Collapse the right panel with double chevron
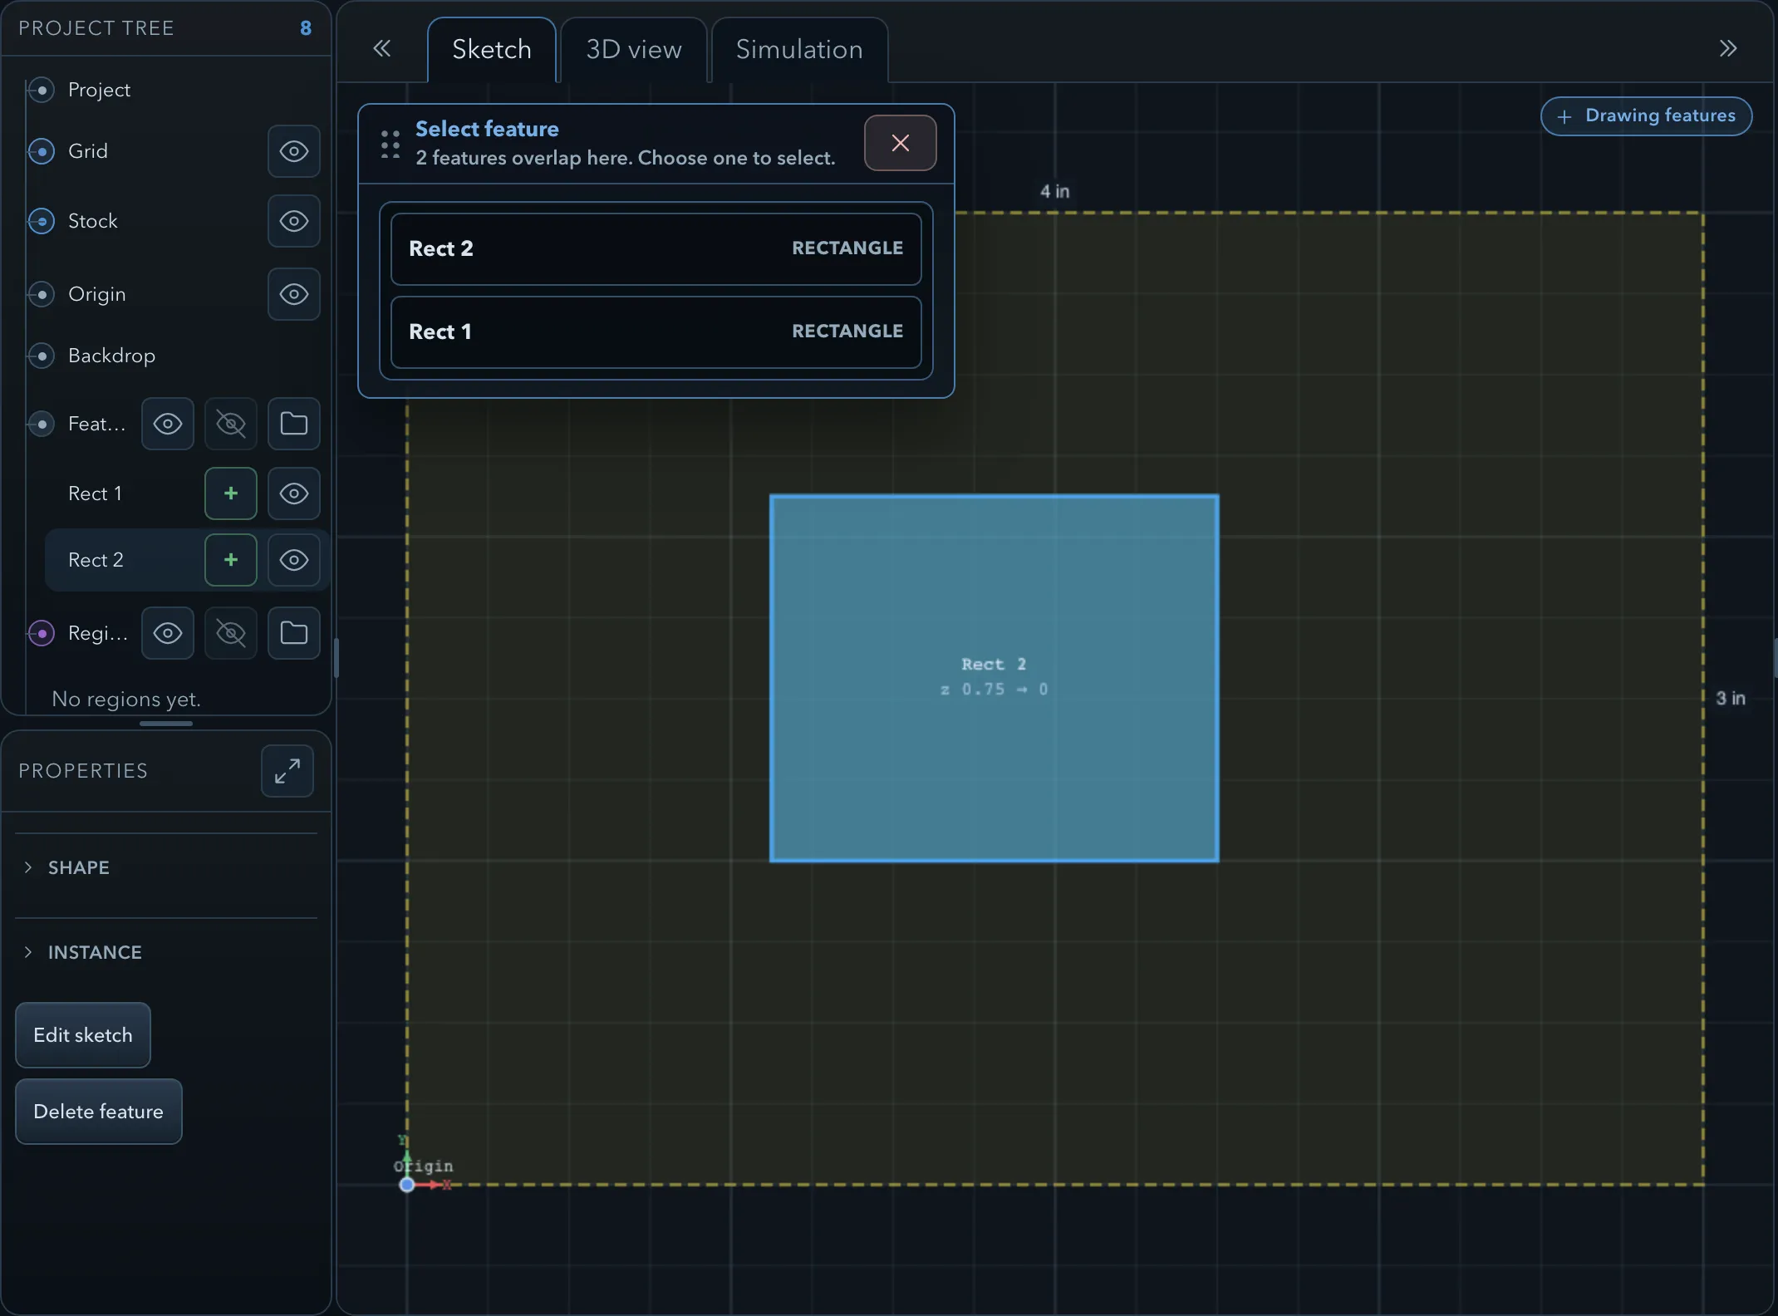 [x=1728, y=48]
